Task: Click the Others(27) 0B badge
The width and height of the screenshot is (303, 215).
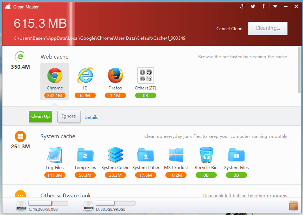Action: pyautogui.click(x=145, y=95)
